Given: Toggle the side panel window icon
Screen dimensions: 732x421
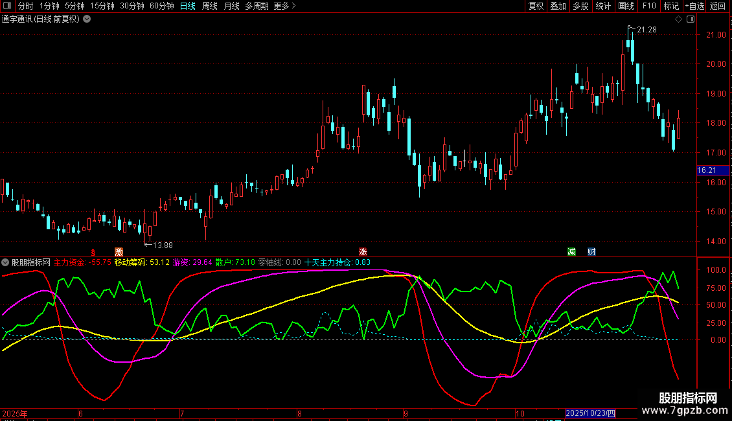Looking at the screenshot, I should 691,19.
